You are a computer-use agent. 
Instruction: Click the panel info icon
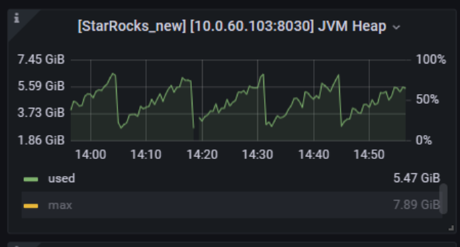[x=17, y=18]
